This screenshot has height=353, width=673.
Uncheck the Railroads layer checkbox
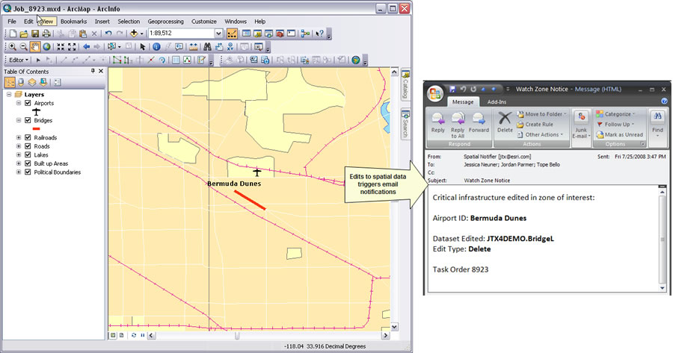point(28,138)
